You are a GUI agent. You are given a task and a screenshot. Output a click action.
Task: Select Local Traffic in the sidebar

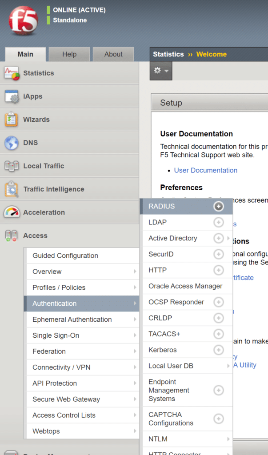click(x=44, y=166)
